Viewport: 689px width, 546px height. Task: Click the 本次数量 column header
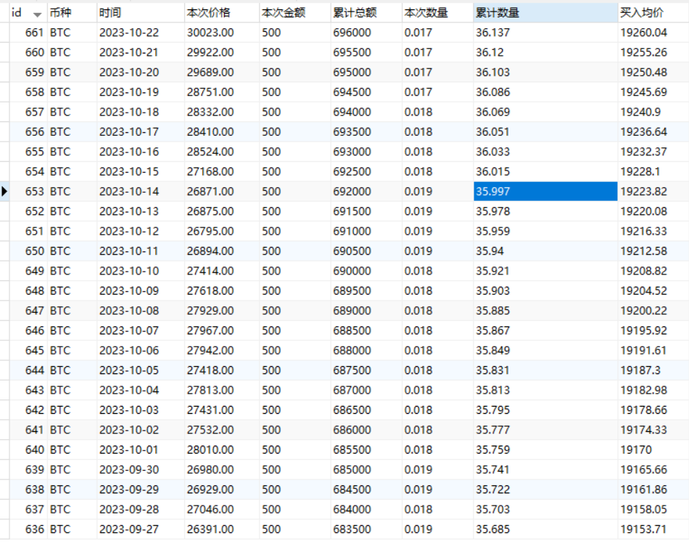point(438,12)
